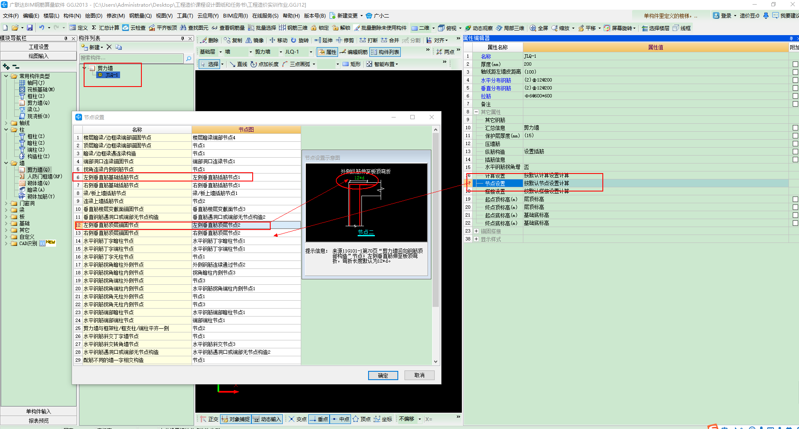799x429 pixels.
Task: Click search magnifier in 构件列表
Action: [x=189, y=58]
